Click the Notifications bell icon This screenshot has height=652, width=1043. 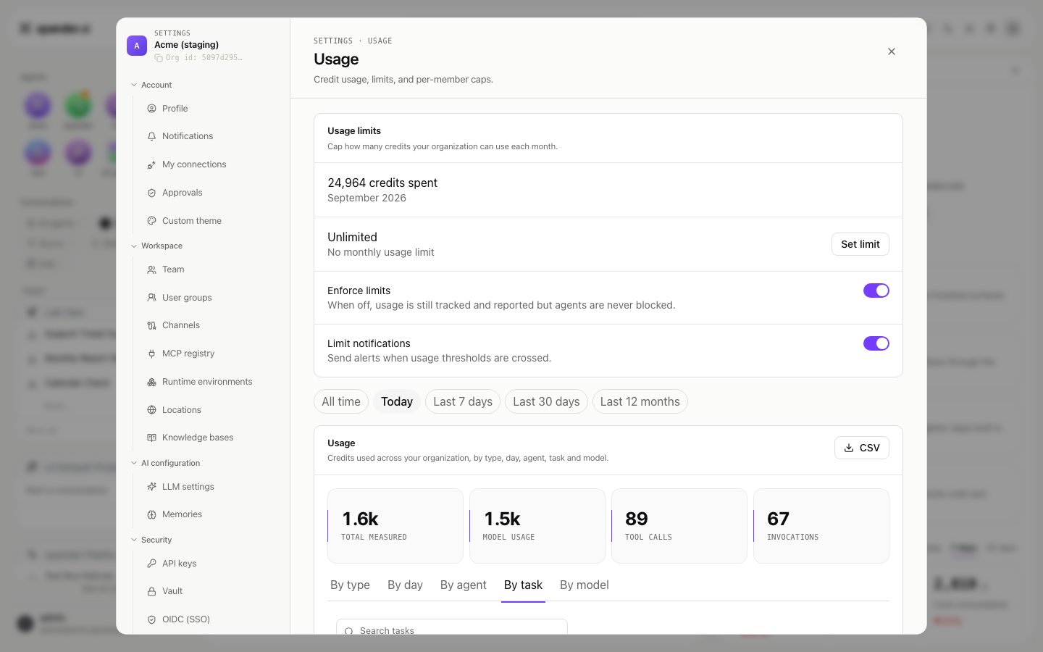(151, 136)
